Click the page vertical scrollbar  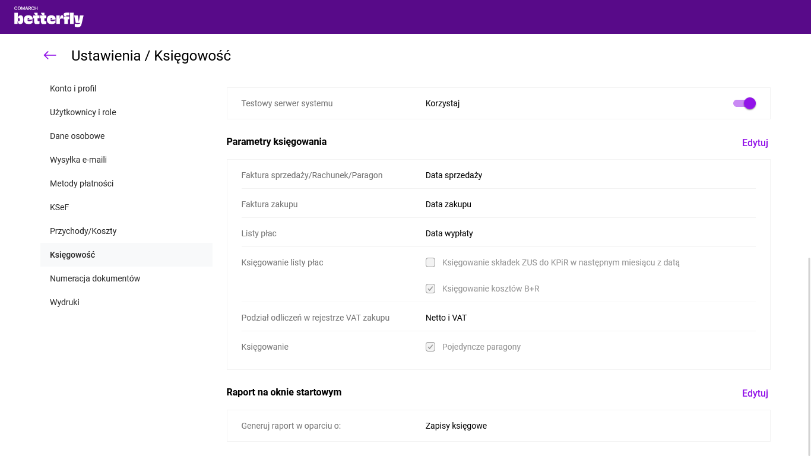[x=808, y=356]
